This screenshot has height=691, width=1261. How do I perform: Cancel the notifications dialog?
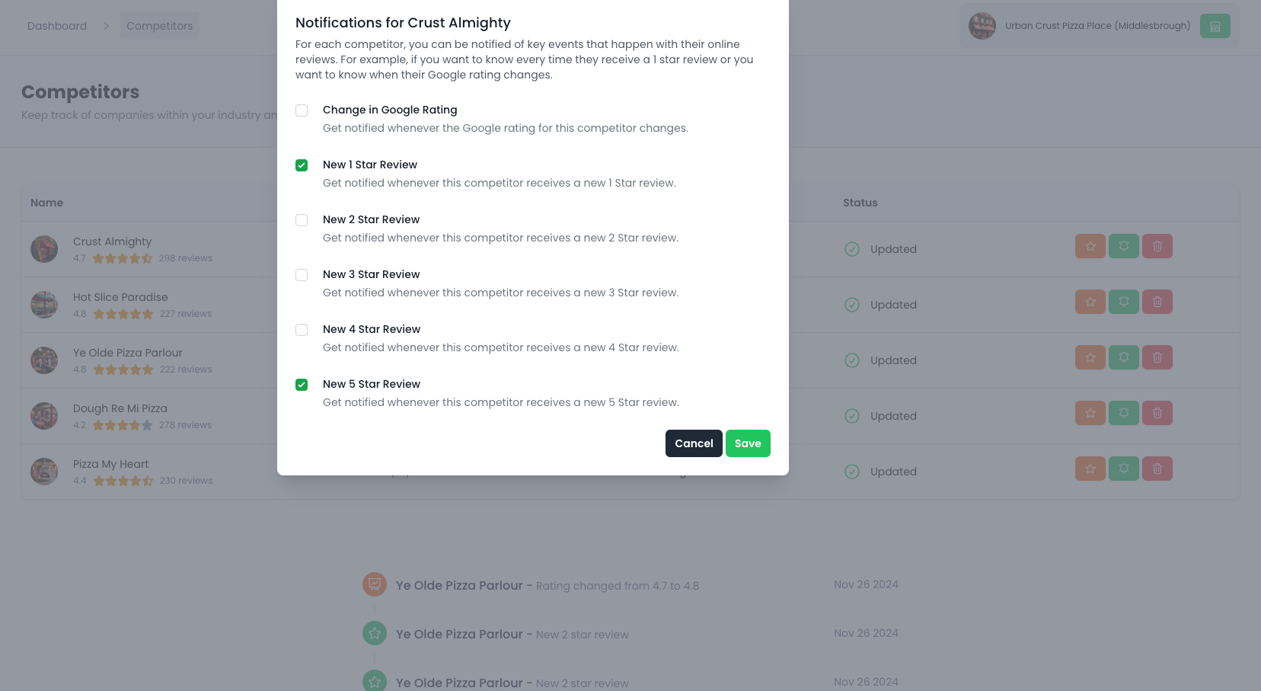point(693,443)
